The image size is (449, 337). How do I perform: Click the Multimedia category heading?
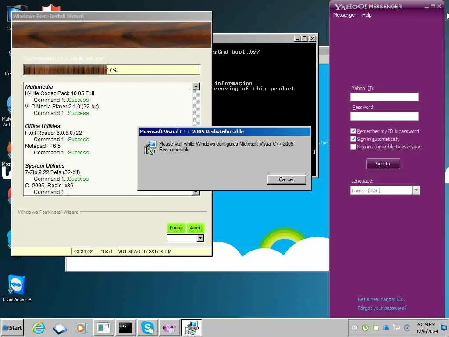pos(39,87)
